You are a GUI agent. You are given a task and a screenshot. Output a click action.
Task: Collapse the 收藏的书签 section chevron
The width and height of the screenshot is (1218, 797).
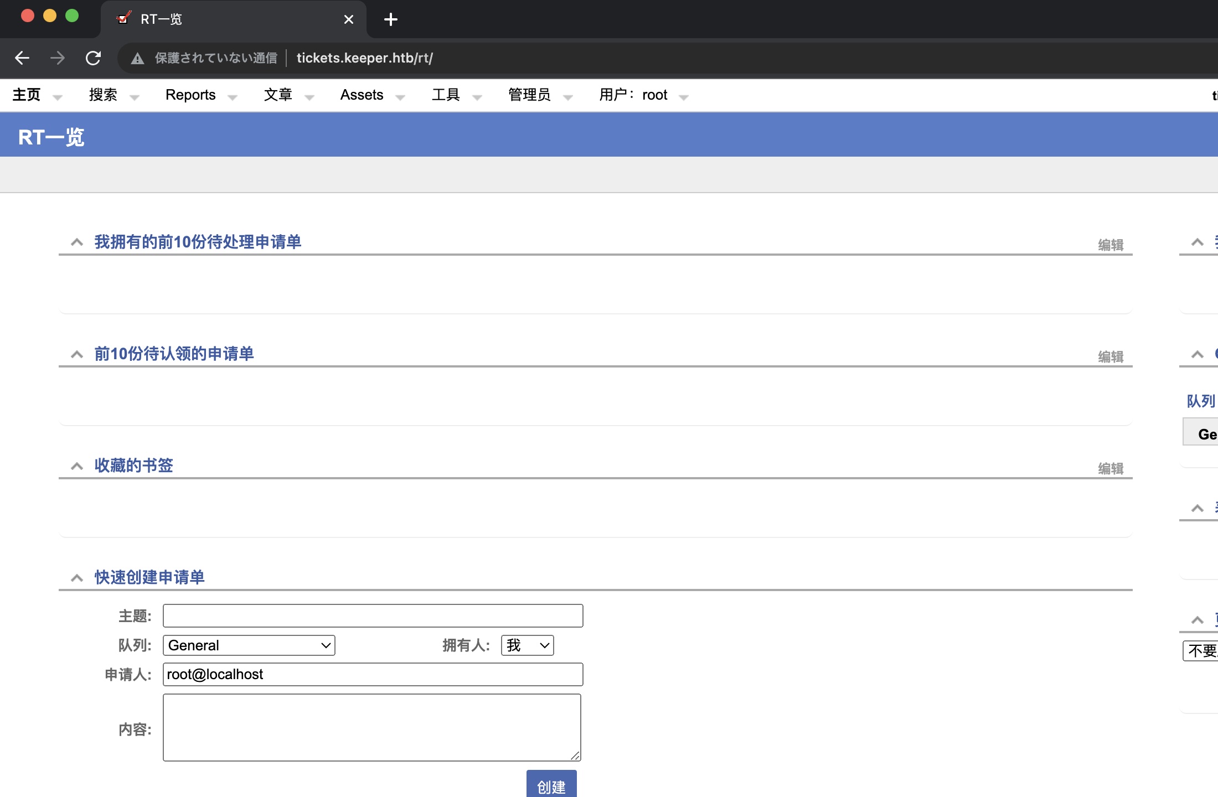77,467
